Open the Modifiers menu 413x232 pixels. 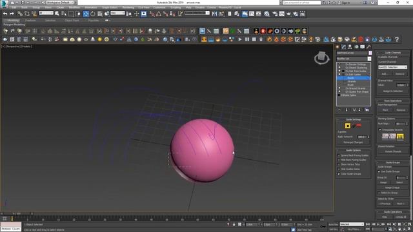point(74,8)
